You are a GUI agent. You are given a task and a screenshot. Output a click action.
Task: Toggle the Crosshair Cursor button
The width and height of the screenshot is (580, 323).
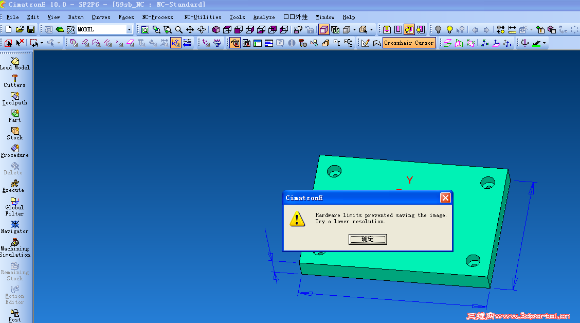(x=409, y=43)
